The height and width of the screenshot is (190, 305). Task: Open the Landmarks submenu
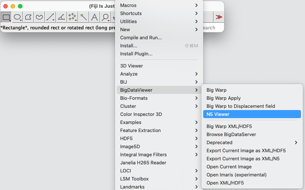pos(159,187)
